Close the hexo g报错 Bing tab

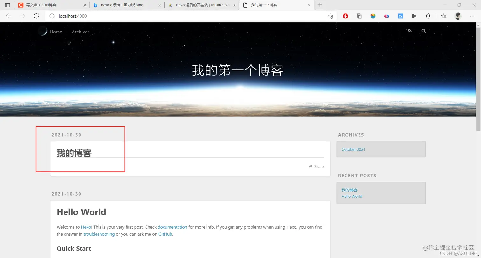[x=159, y=5]
